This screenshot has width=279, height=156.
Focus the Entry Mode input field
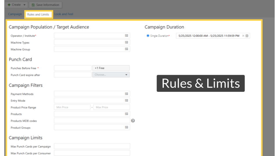(92, 101)
